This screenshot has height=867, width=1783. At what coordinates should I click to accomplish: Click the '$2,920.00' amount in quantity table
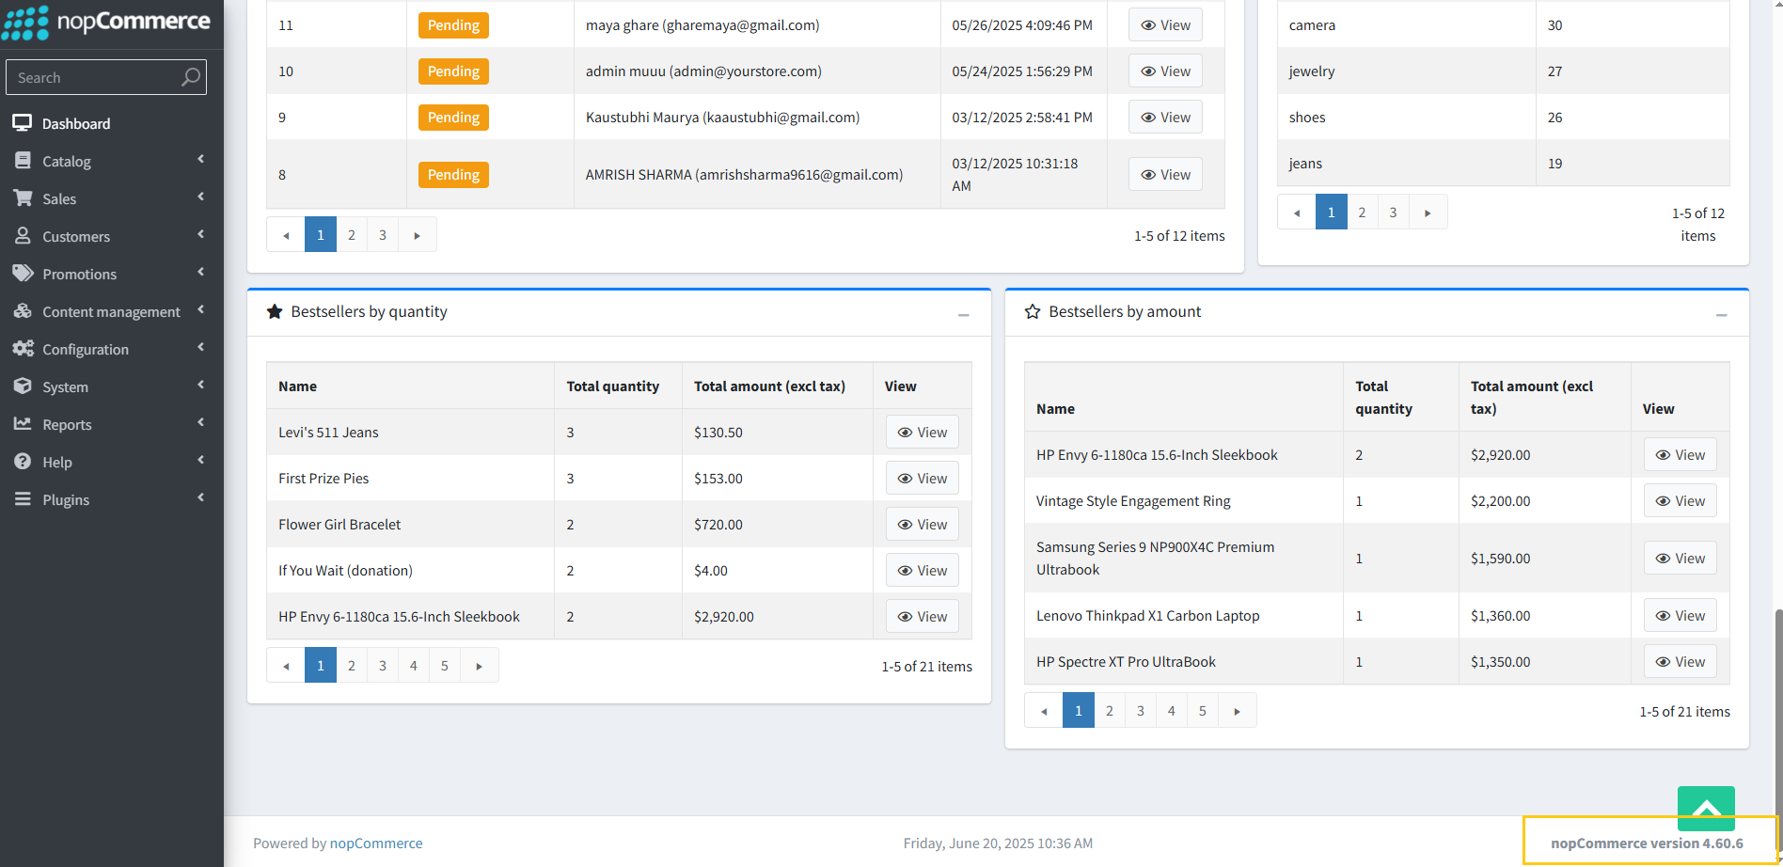click(724, 617)
